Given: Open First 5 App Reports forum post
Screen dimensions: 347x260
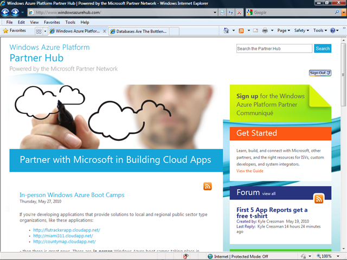Looking at the screenshot, I should coord(272,213).
